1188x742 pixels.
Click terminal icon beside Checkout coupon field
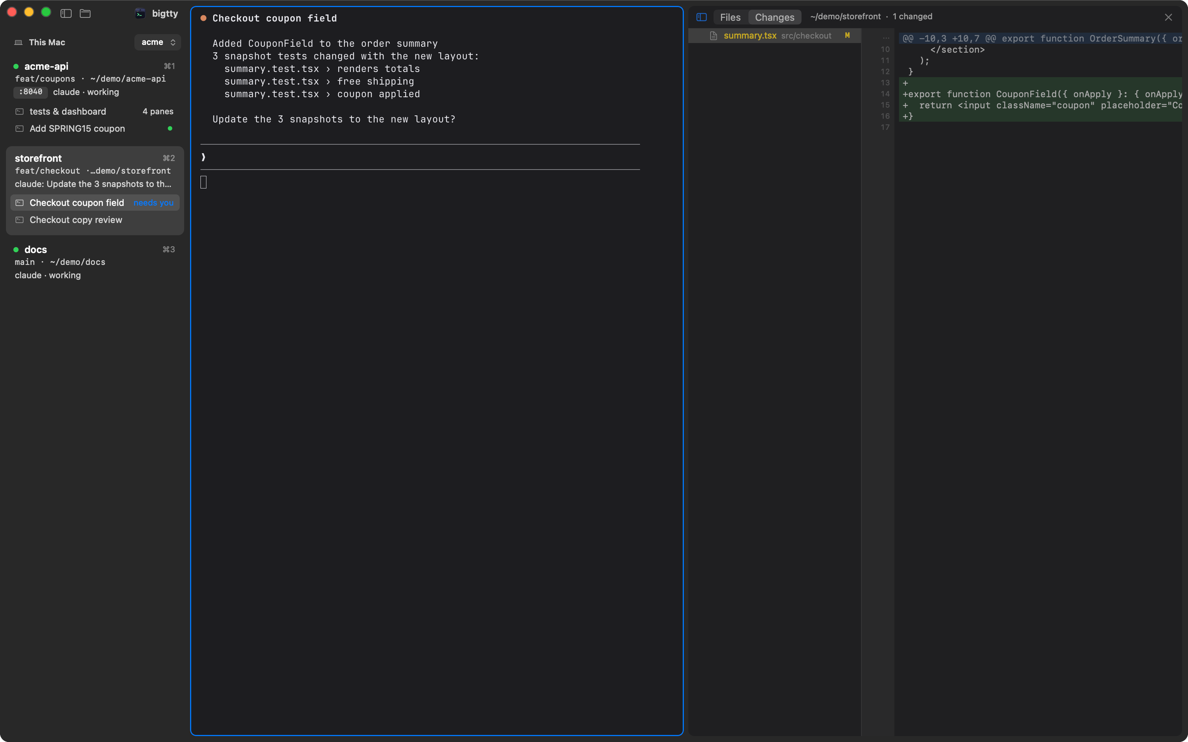click(x=20, y=203)
